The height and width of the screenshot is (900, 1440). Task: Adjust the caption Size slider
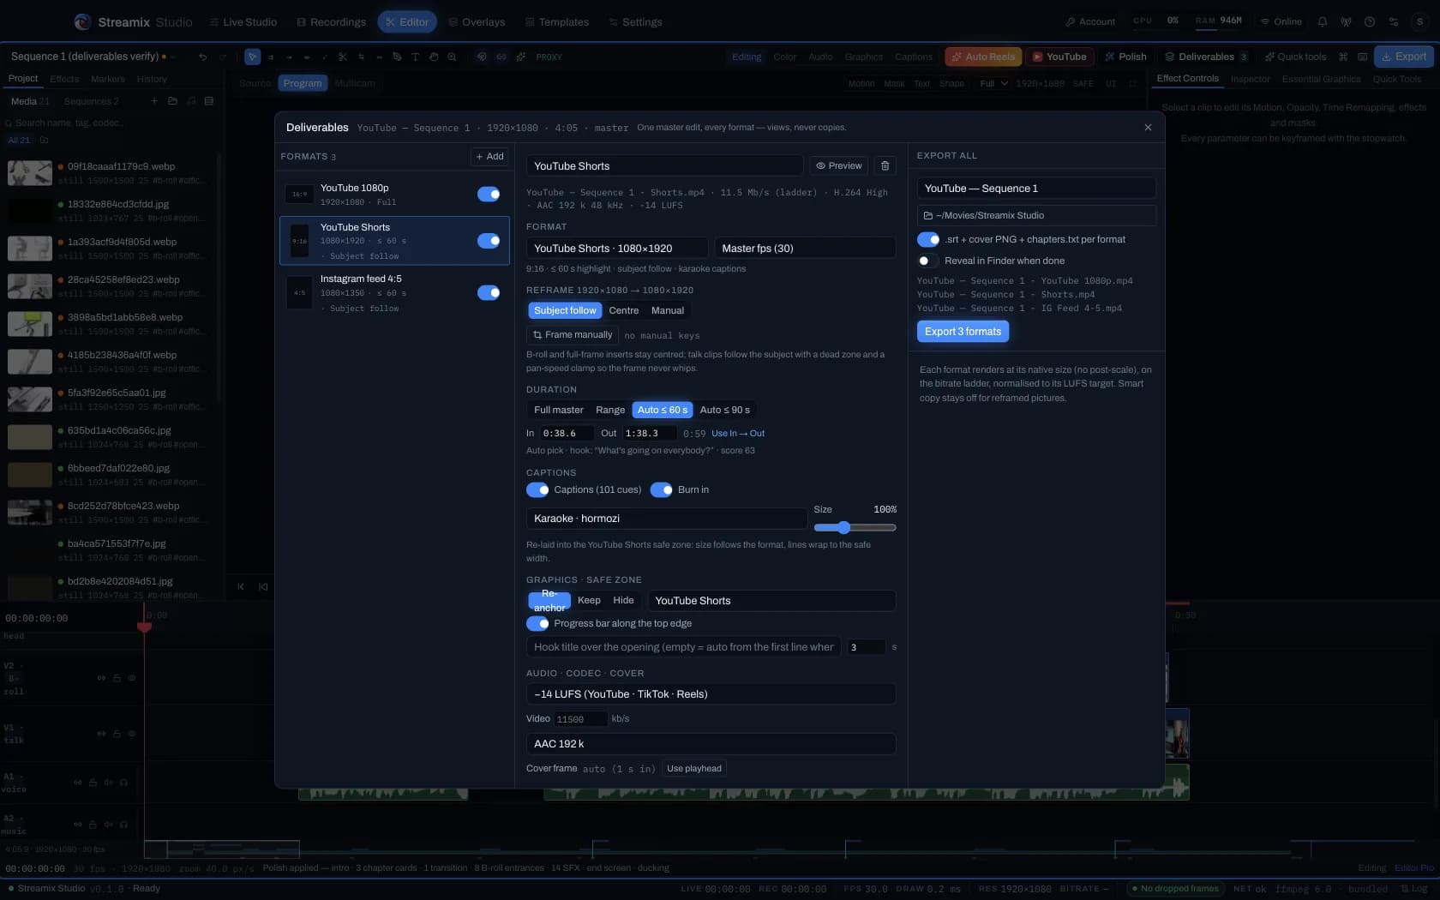pos(855,527)
